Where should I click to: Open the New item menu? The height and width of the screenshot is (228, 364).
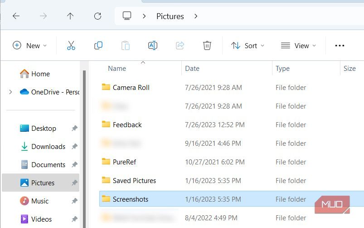click(x=29, y=45)
